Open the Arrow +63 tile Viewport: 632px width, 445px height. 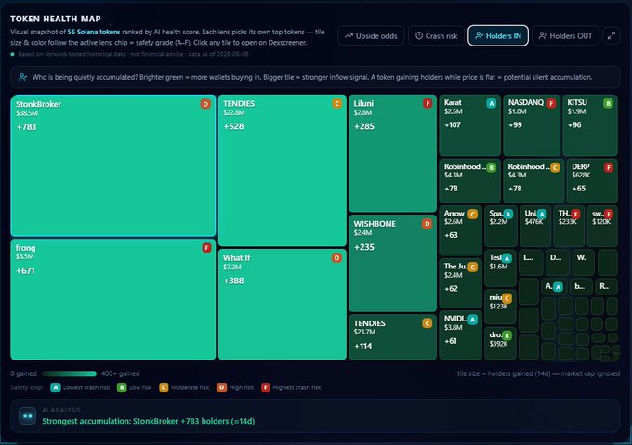(461, 230)
